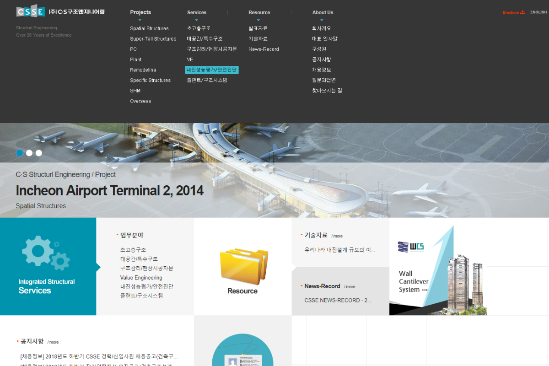Click more link next to 기술자료
Image resolution: width=549 pixels, height=366 pixels.
pyautogui.click(x=337, y=236)
